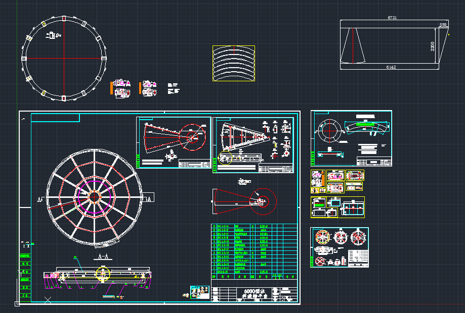Select the yellow detail circle on section A-A
The width and height of the screenshot is (465, 313).
coord(103,274)
